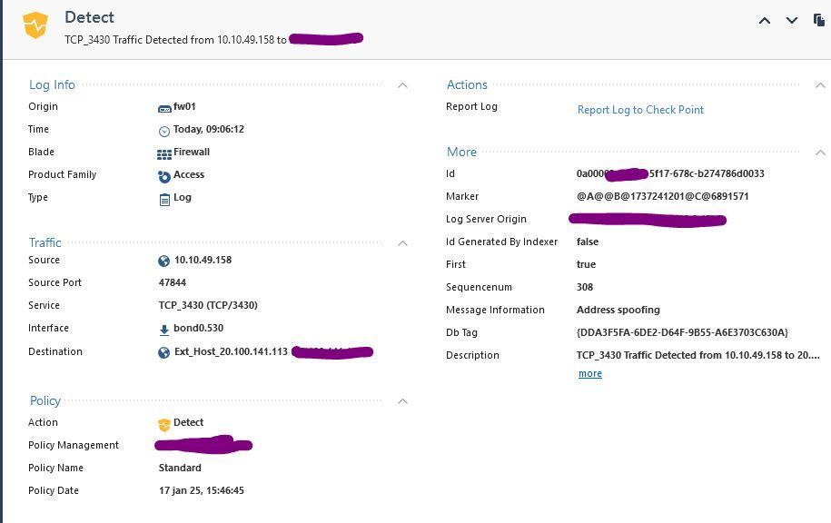Screen dimensions: 831x523
Task: Go to next log with down arrow
Action: coord(792,21)
